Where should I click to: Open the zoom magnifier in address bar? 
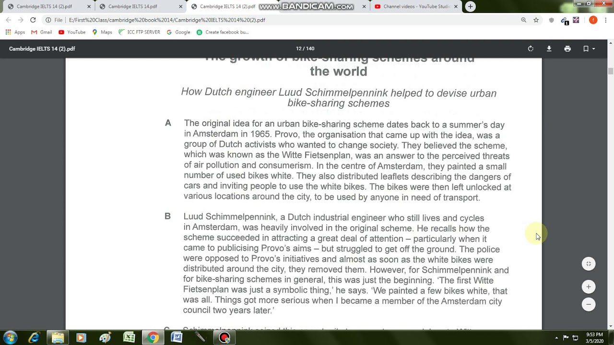523,20
